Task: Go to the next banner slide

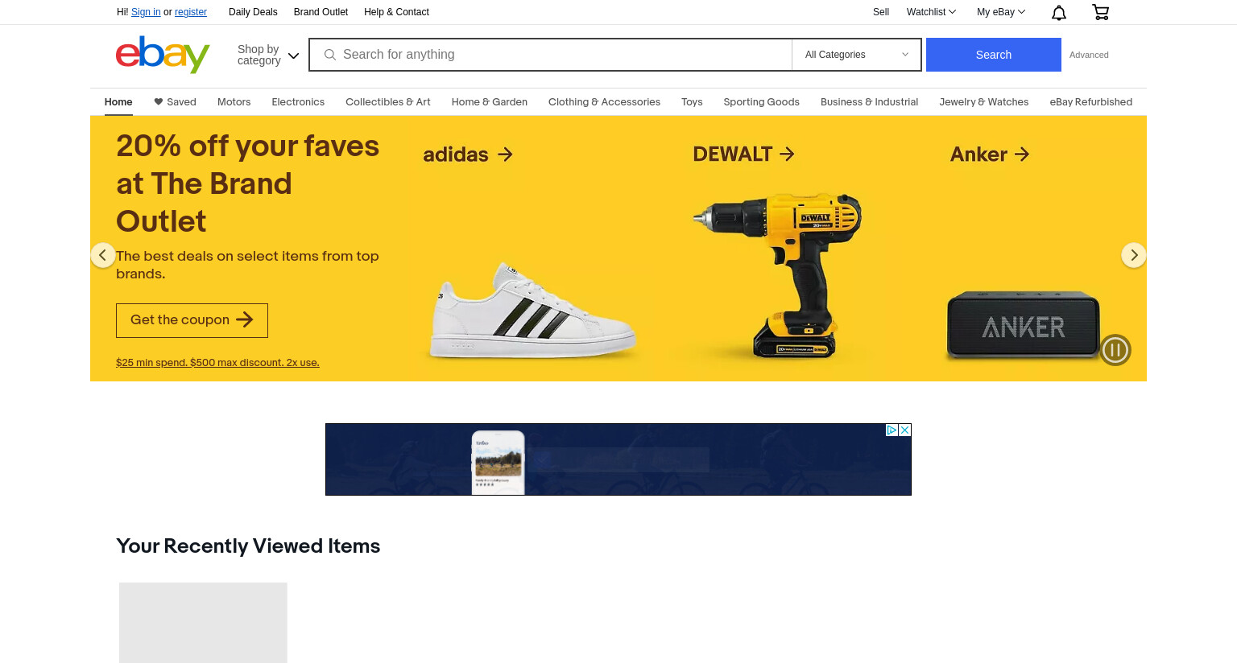Action: [1133, 255]
